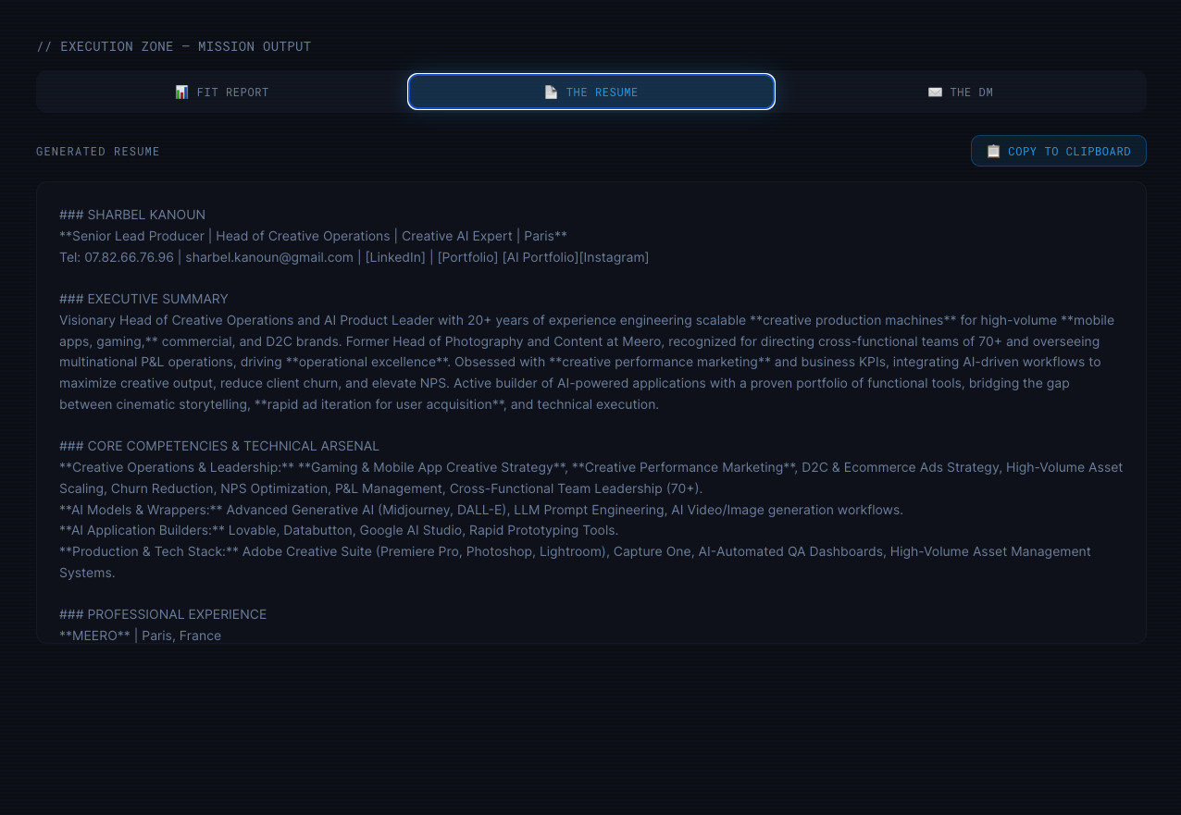Screen dimensions: 1181x815
Task: Click the email sharbel.kanoun@gmail.com text
Action: click(269, 257)
